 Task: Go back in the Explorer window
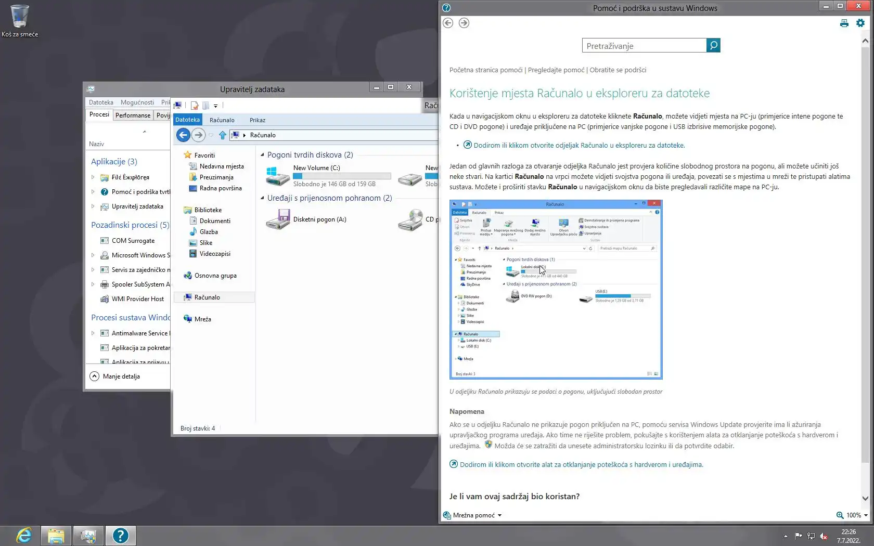click(183, 135)
